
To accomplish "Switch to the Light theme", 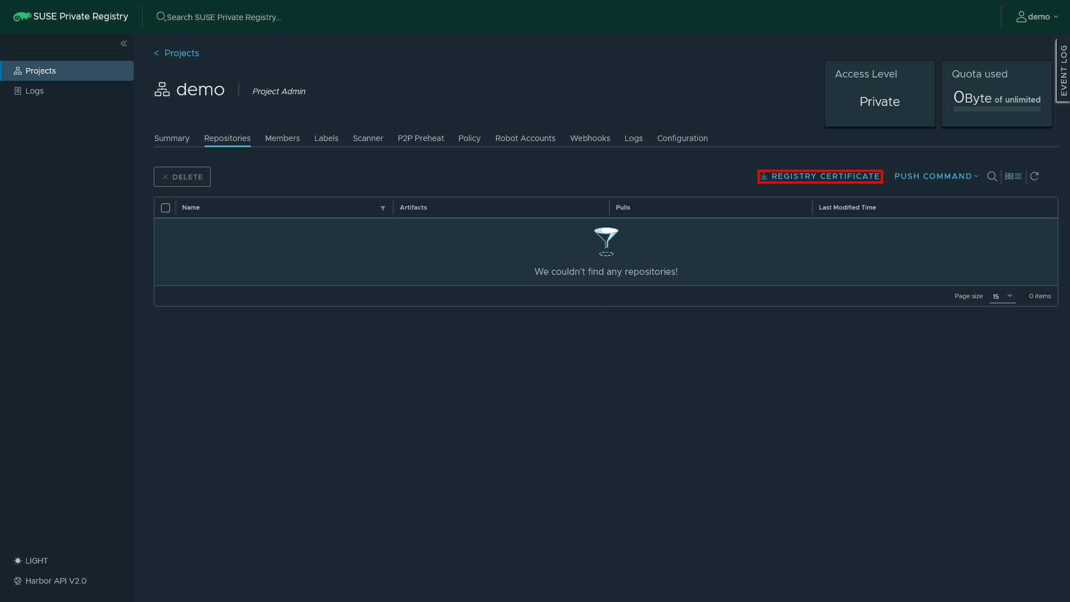I will [31, 561].
